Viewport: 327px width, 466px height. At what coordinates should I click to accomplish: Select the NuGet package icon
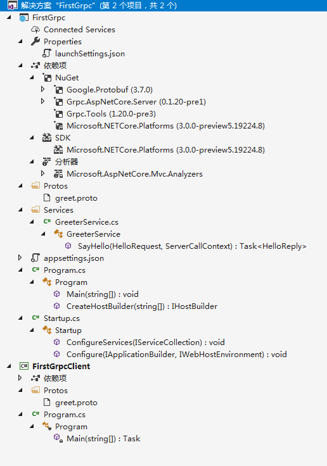47,78
